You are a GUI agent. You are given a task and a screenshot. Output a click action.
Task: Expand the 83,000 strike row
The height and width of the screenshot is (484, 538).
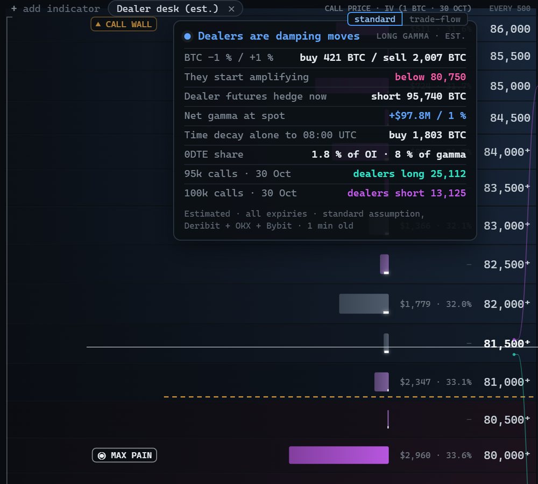[x=507, y=226]
